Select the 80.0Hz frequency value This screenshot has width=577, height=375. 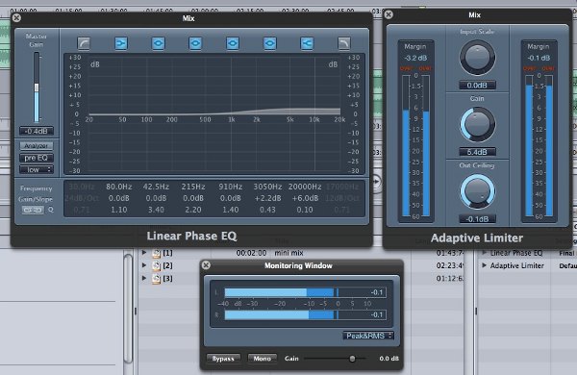point(119,187)
